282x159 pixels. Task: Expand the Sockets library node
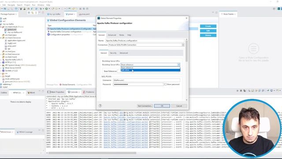(1, 71)
